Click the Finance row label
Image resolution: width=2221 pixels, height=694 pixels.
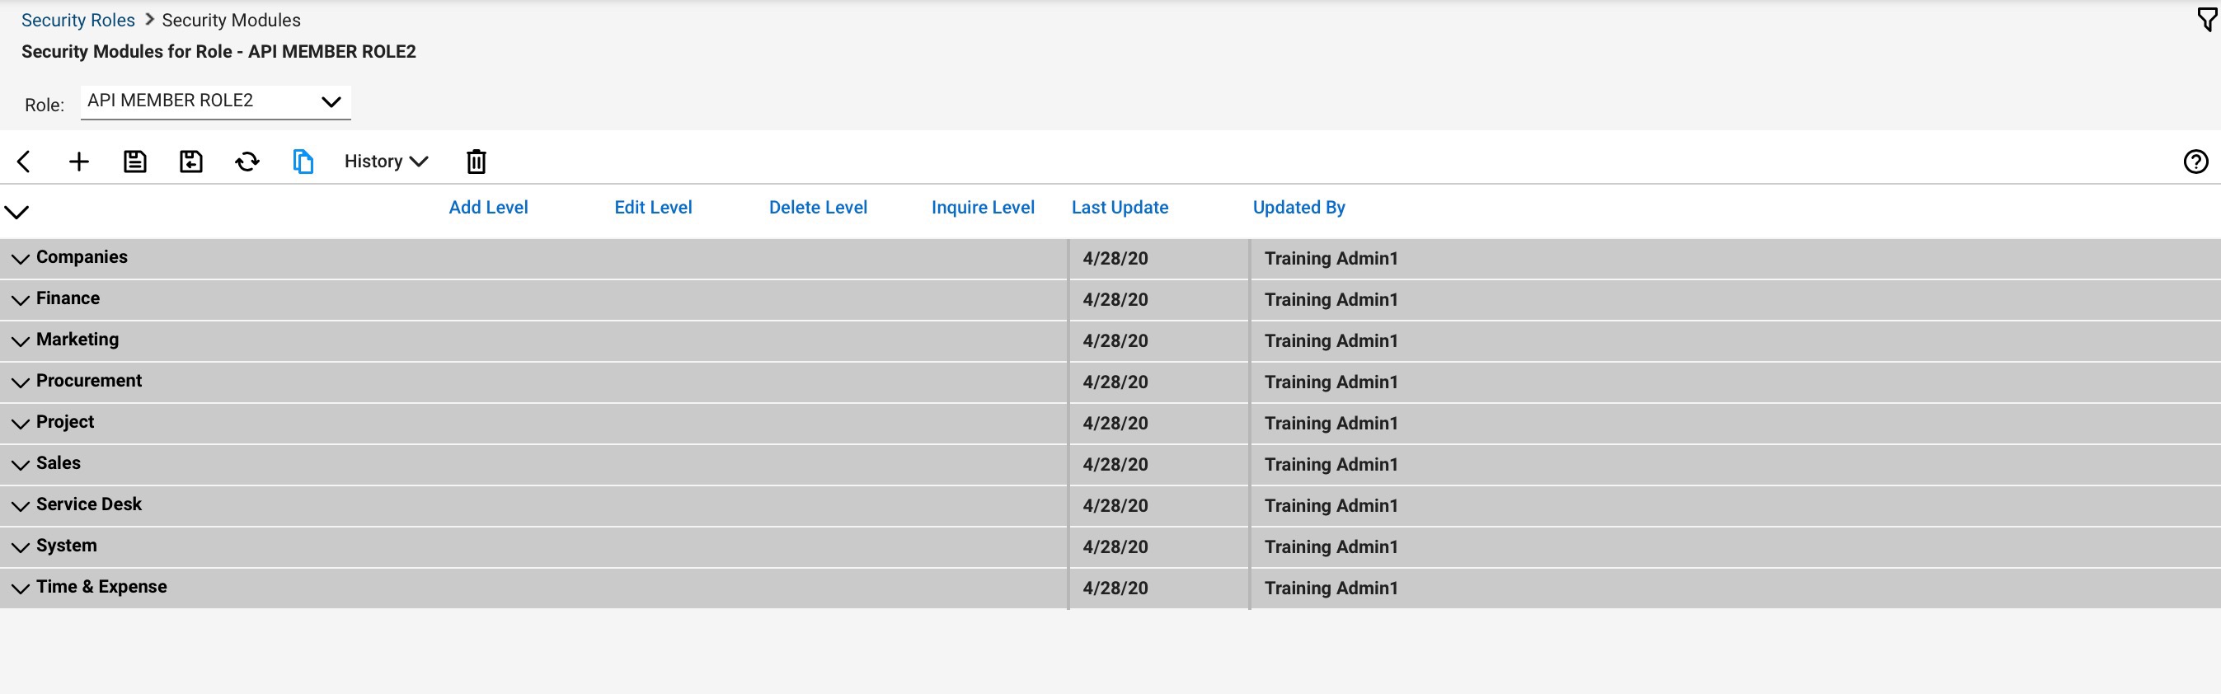point(68,298)
